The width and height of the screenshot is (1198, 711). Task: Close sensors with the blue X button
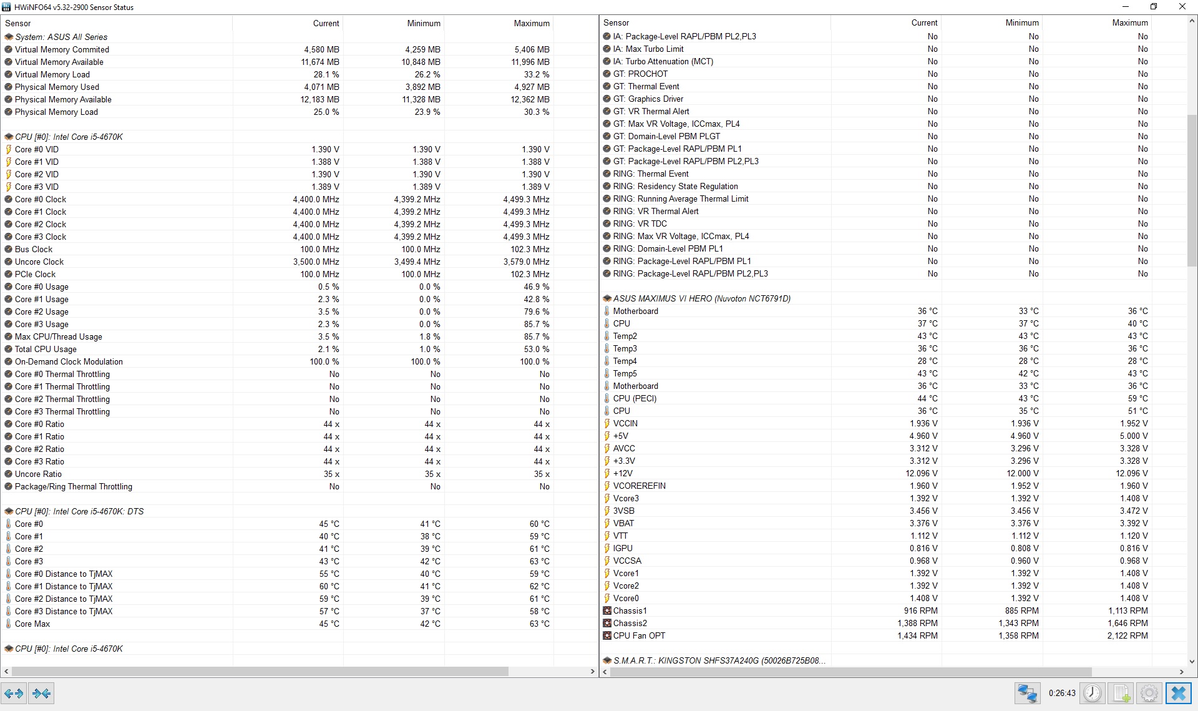(x=1179, y=693)
